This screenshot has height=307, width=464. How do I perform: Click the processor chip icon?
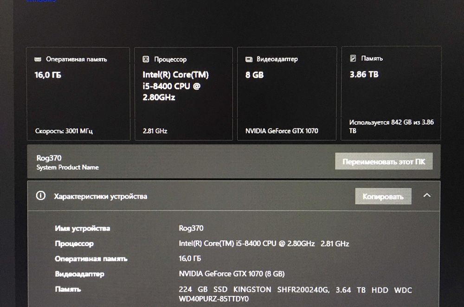click(x=146, y=59)
